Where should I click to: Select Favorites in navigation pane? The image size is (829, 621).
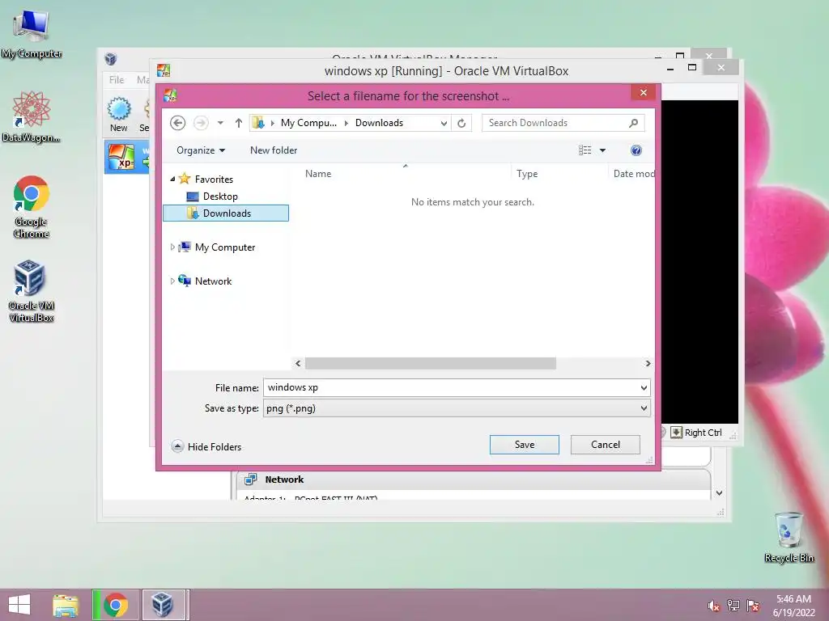pyautogui.click(x=214, y=179)
